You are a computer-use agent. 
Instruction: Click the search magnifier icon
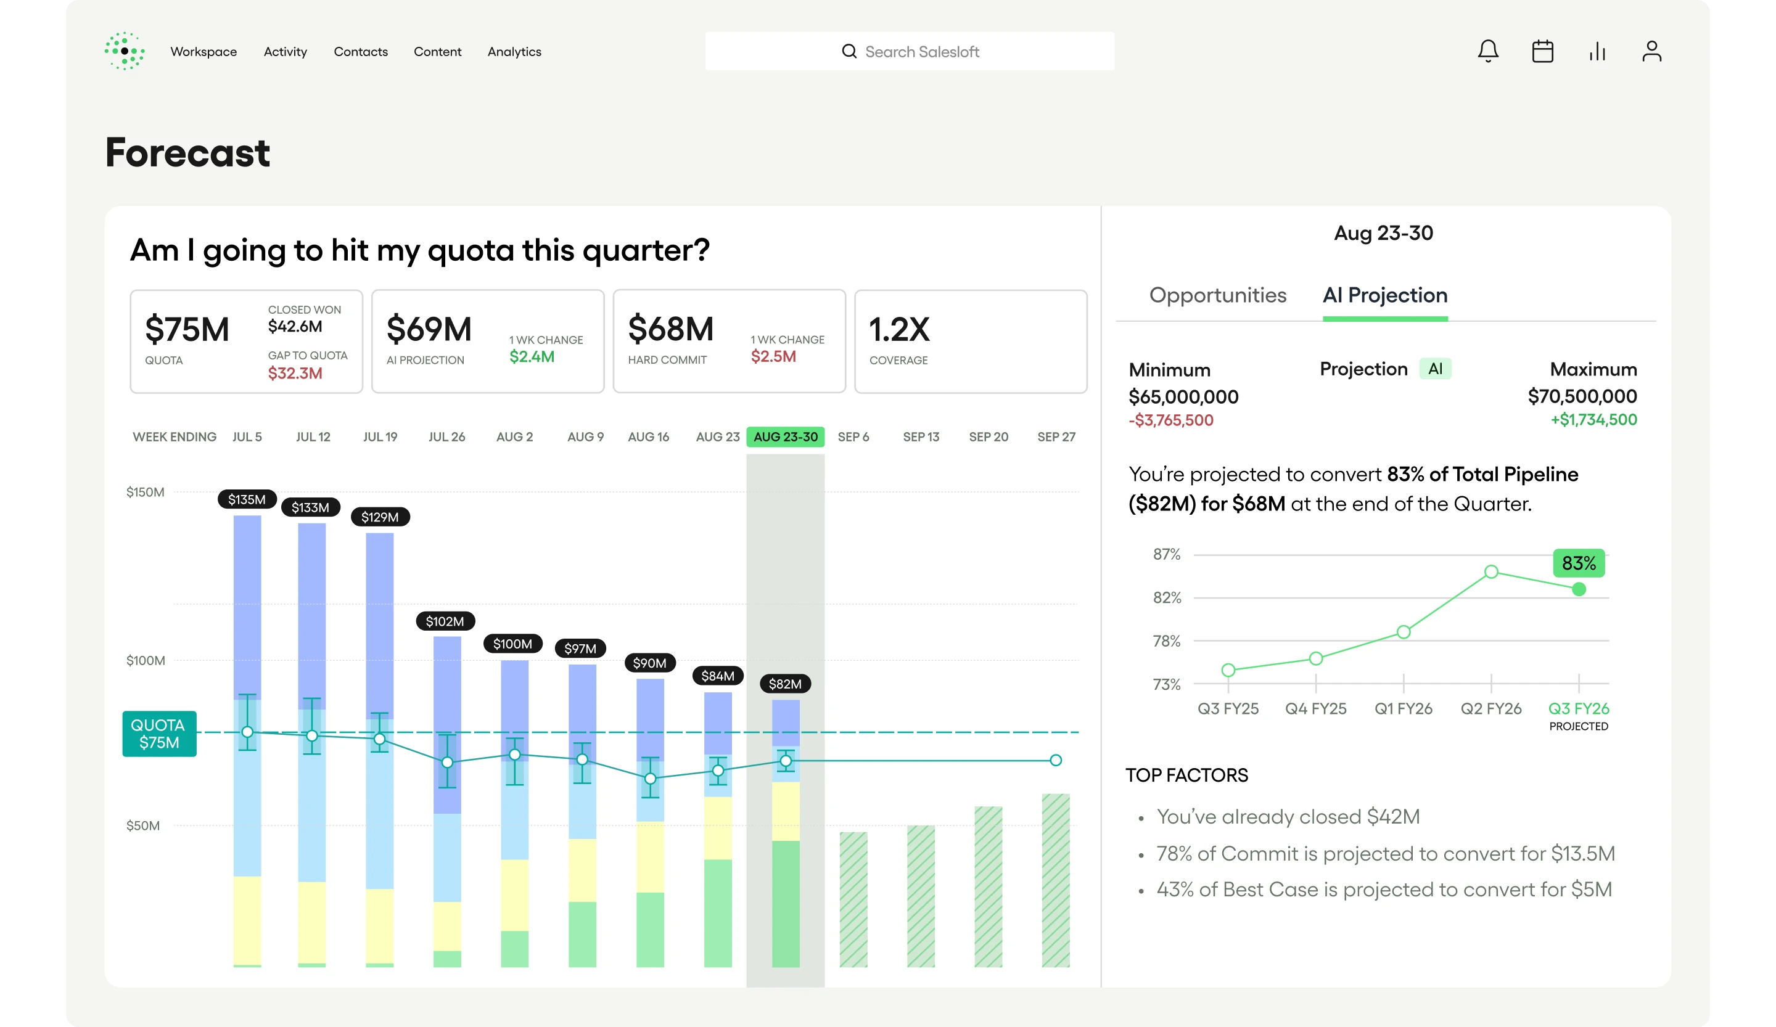(849, 51)
